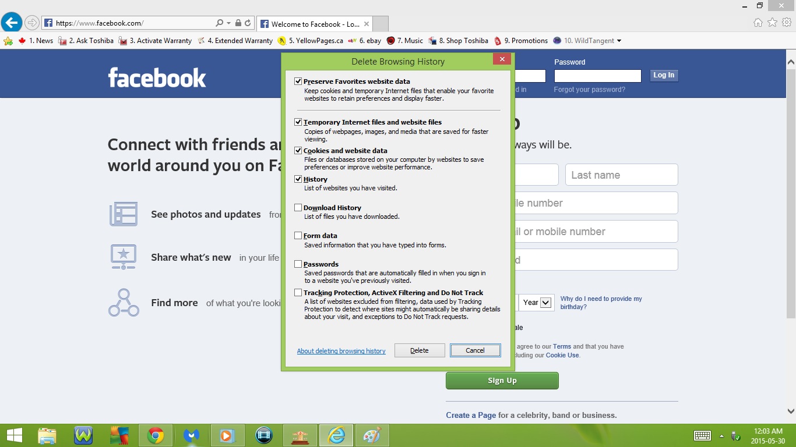Uncheck the History checkbox
The width and height of the screenshot is (796, 447).
coord(298,179)
